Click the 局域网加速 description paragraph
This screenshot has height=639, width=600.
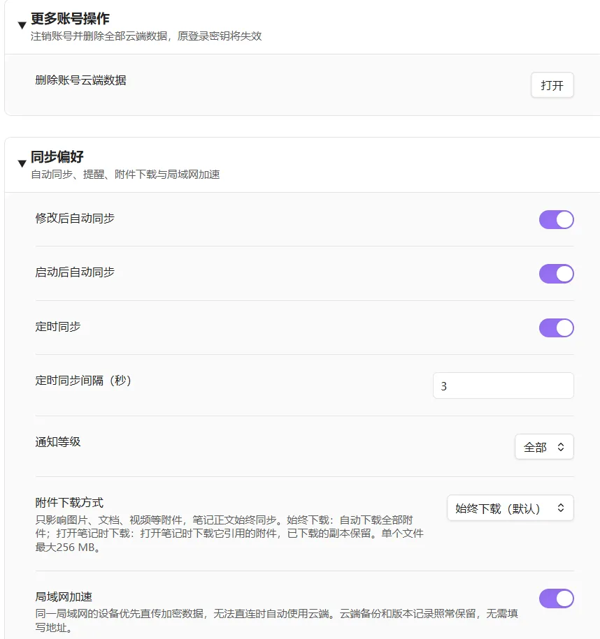[x=276, y=620]
